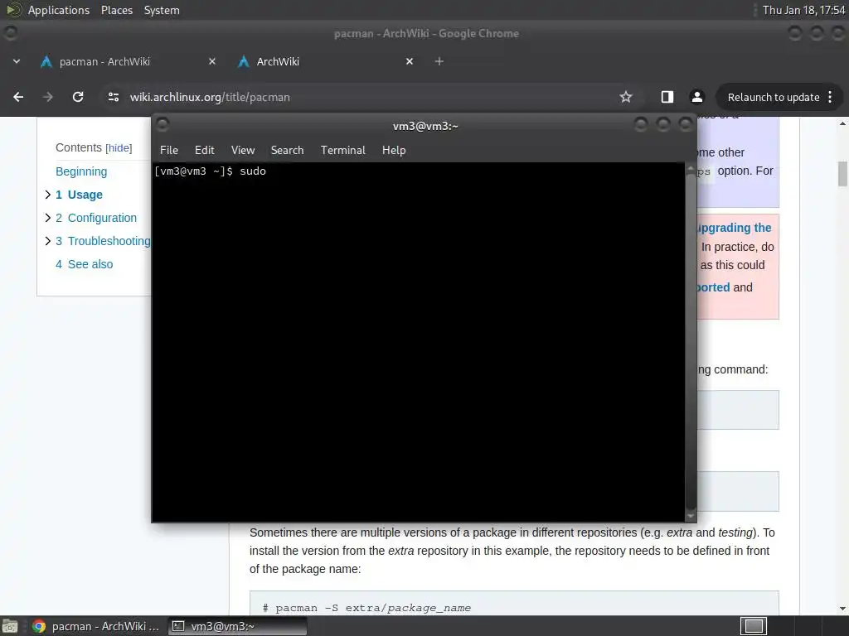Minimize the terminal window
The image size is (849, 636).
[x=641, y=125]
